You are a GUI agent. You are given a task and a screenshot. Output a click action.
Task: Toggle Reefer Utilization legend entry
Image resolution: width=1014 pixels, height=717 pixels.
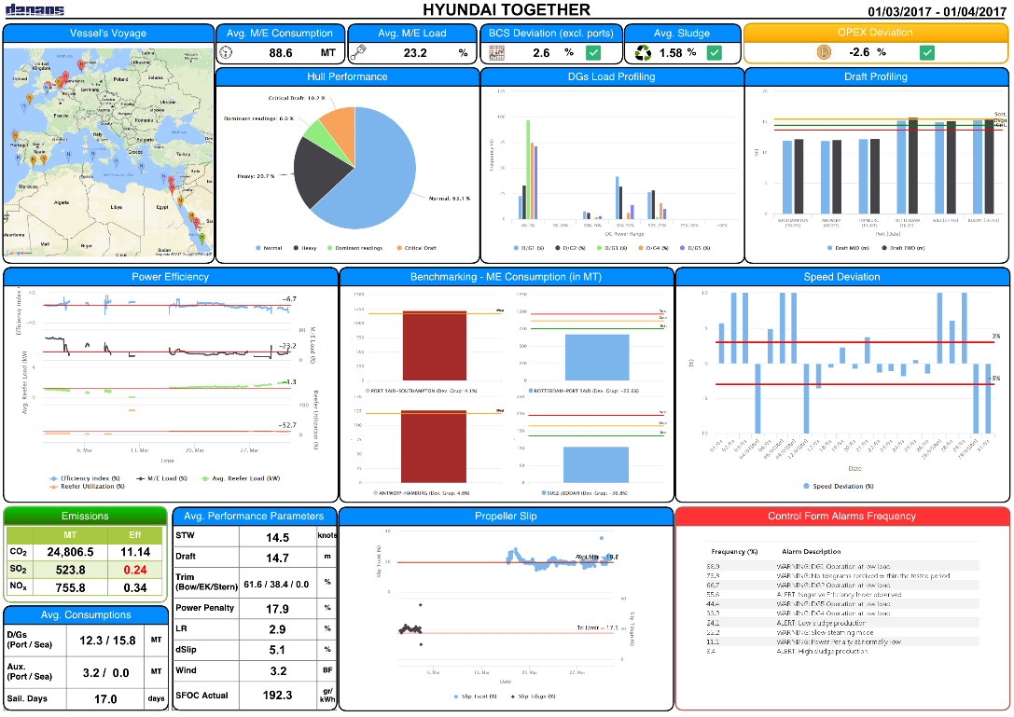click(x=88, y=486)
